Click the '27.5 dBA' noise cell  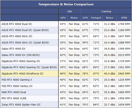coord(110,67)
